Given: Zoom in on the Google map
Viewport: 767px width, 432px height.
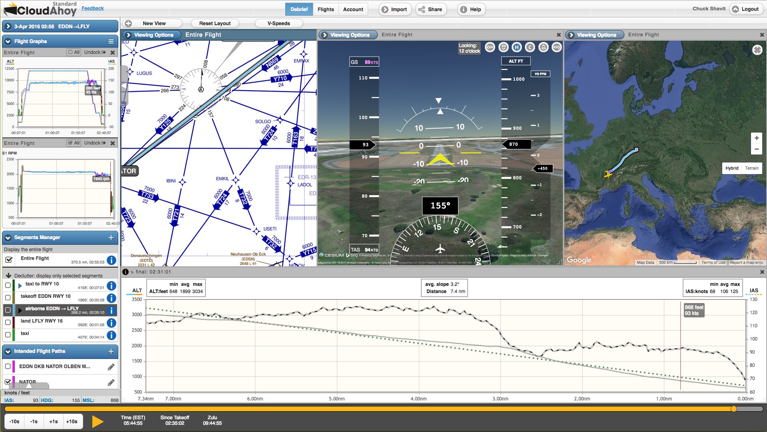Looking at the screenshot, I should (x=757, y=138).
